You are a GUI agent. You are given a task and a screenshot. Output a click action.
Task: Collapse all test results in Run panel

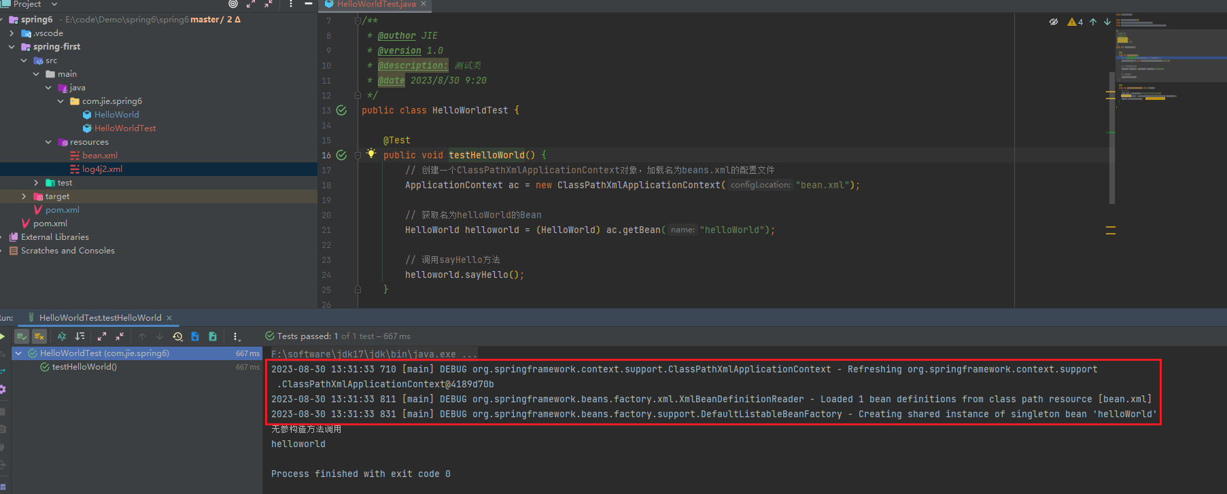click(x=120, y=336)
